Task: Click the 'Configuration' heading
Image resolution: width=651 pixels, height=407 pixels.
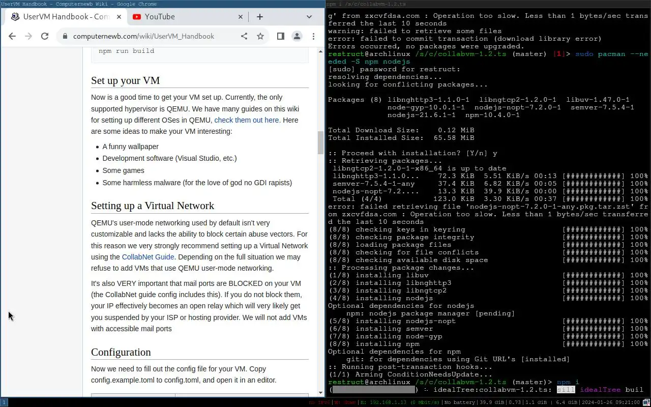Action: [121, 352]
